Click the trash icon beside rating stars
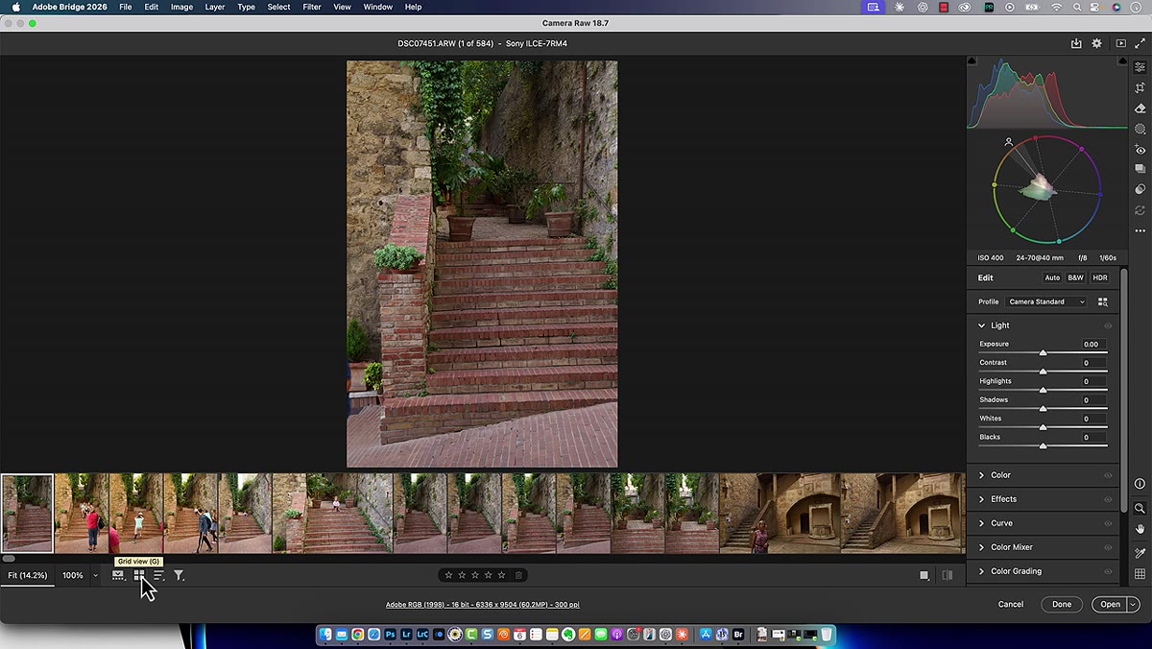This screenshot has height=649, width=1152. coord(518,575)
